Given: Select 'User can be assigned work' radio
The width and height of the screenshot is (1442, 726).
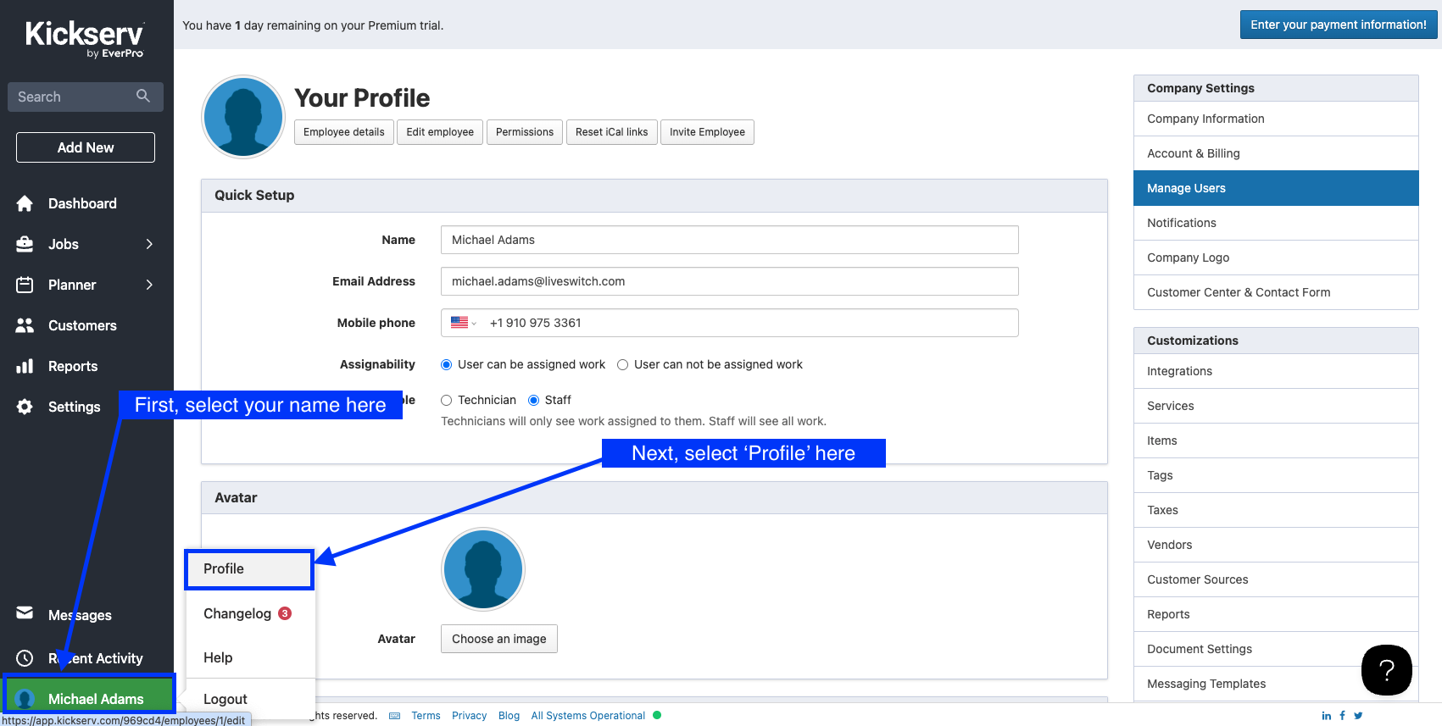Looking at the screenshot, I should [x=446, y=365].
